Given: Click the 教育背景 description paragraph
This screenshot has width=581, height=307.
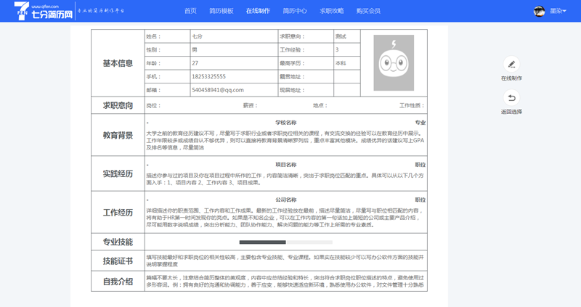Looking at the screenshot, I should click(x=285, y=140).
